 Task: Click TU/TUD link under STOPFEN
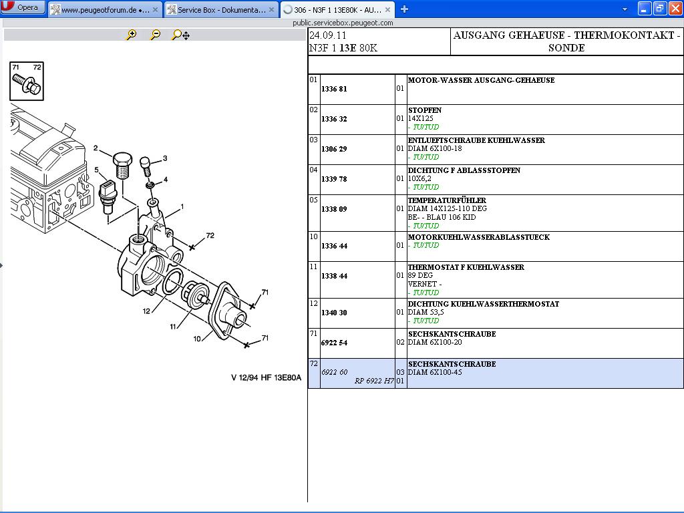425,127
